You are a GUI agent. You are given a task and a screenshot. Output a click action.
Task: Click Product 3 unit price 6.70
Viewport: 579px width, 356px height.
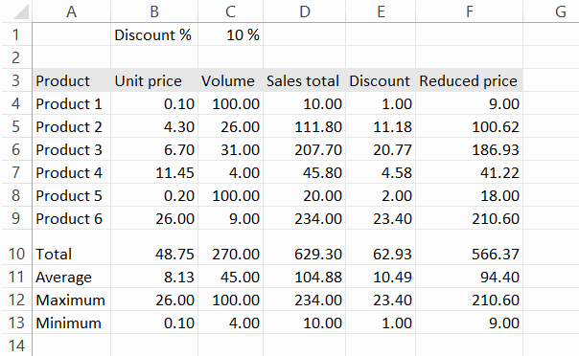click(x=154, y=149)
